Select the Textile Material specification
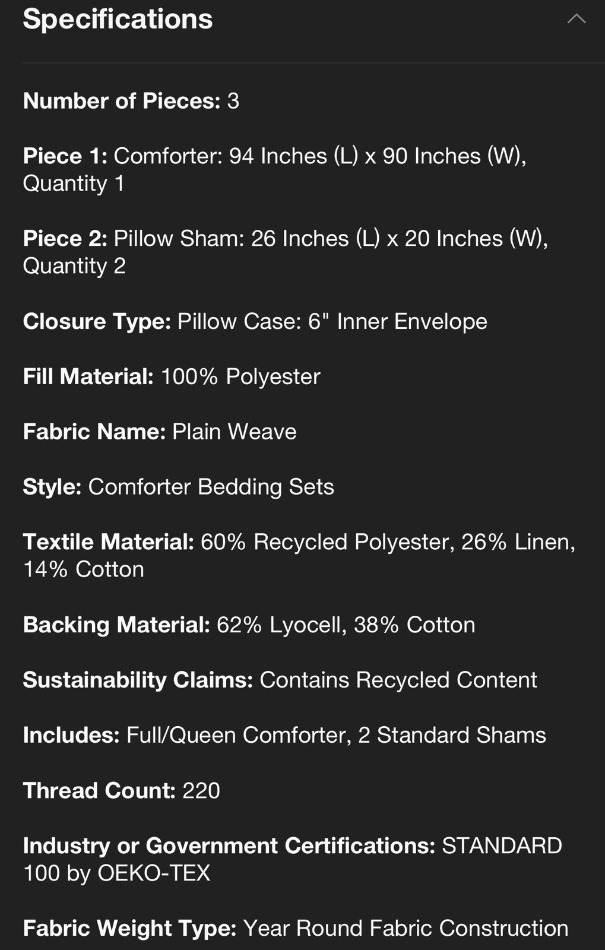This screenshot has width=605, height=950. click(299, 555)
